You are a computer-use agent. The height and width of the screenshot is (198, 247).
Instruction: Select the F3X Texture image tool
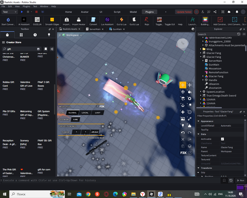pyautogui.click(x=183, y=119)
